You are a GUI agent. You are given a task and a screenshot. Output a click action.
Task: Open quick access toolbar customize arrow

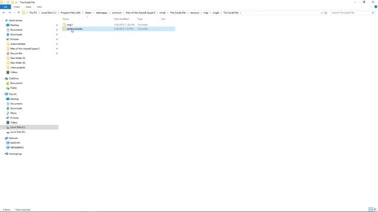(16, 2)
